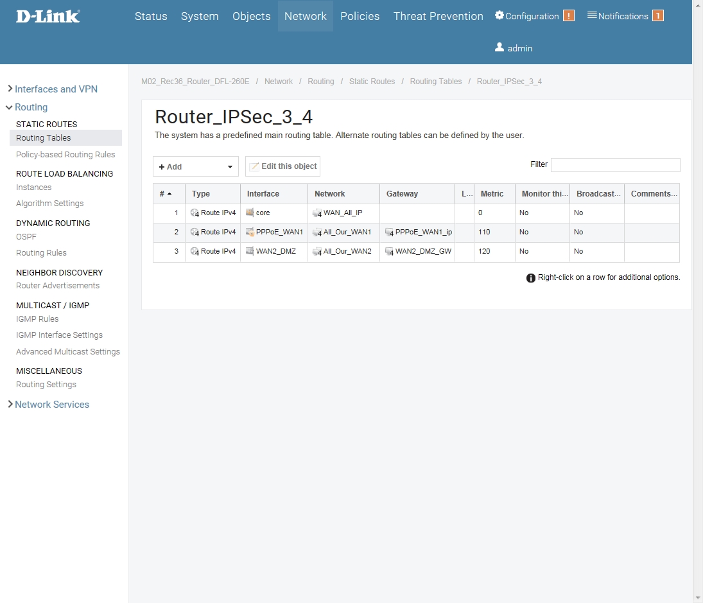Open IGMP Interface Settings
The width and height of the screenshot is (703, 603).
pyautogui.click(x=59, y=335)
